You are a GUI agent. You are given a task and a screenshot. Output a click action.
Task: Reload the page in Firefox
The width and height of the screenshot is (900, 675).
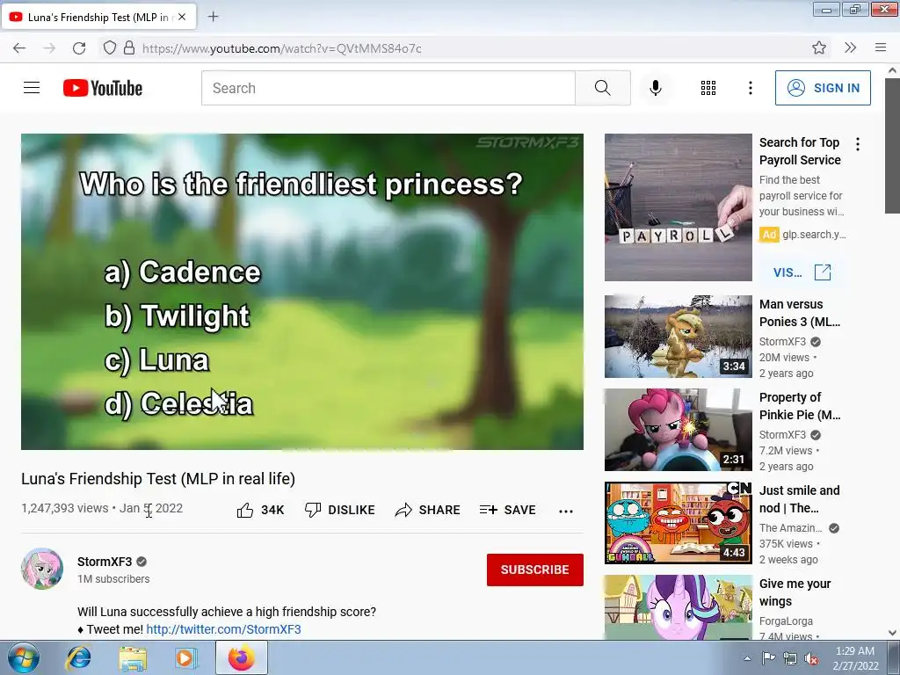[x=79, y=48]
